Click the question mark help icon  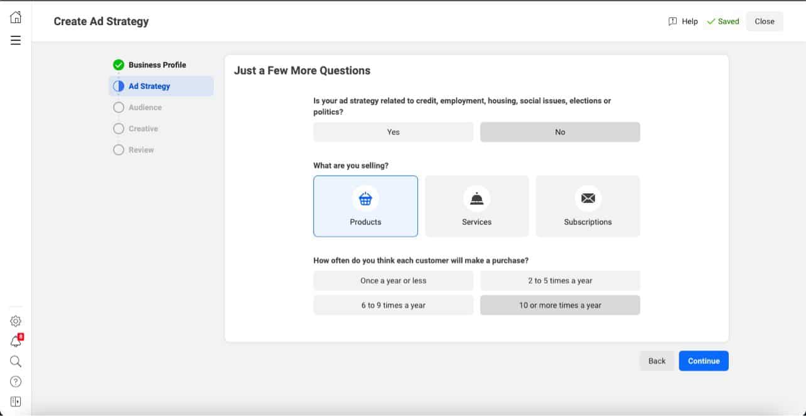coord(16,382)
